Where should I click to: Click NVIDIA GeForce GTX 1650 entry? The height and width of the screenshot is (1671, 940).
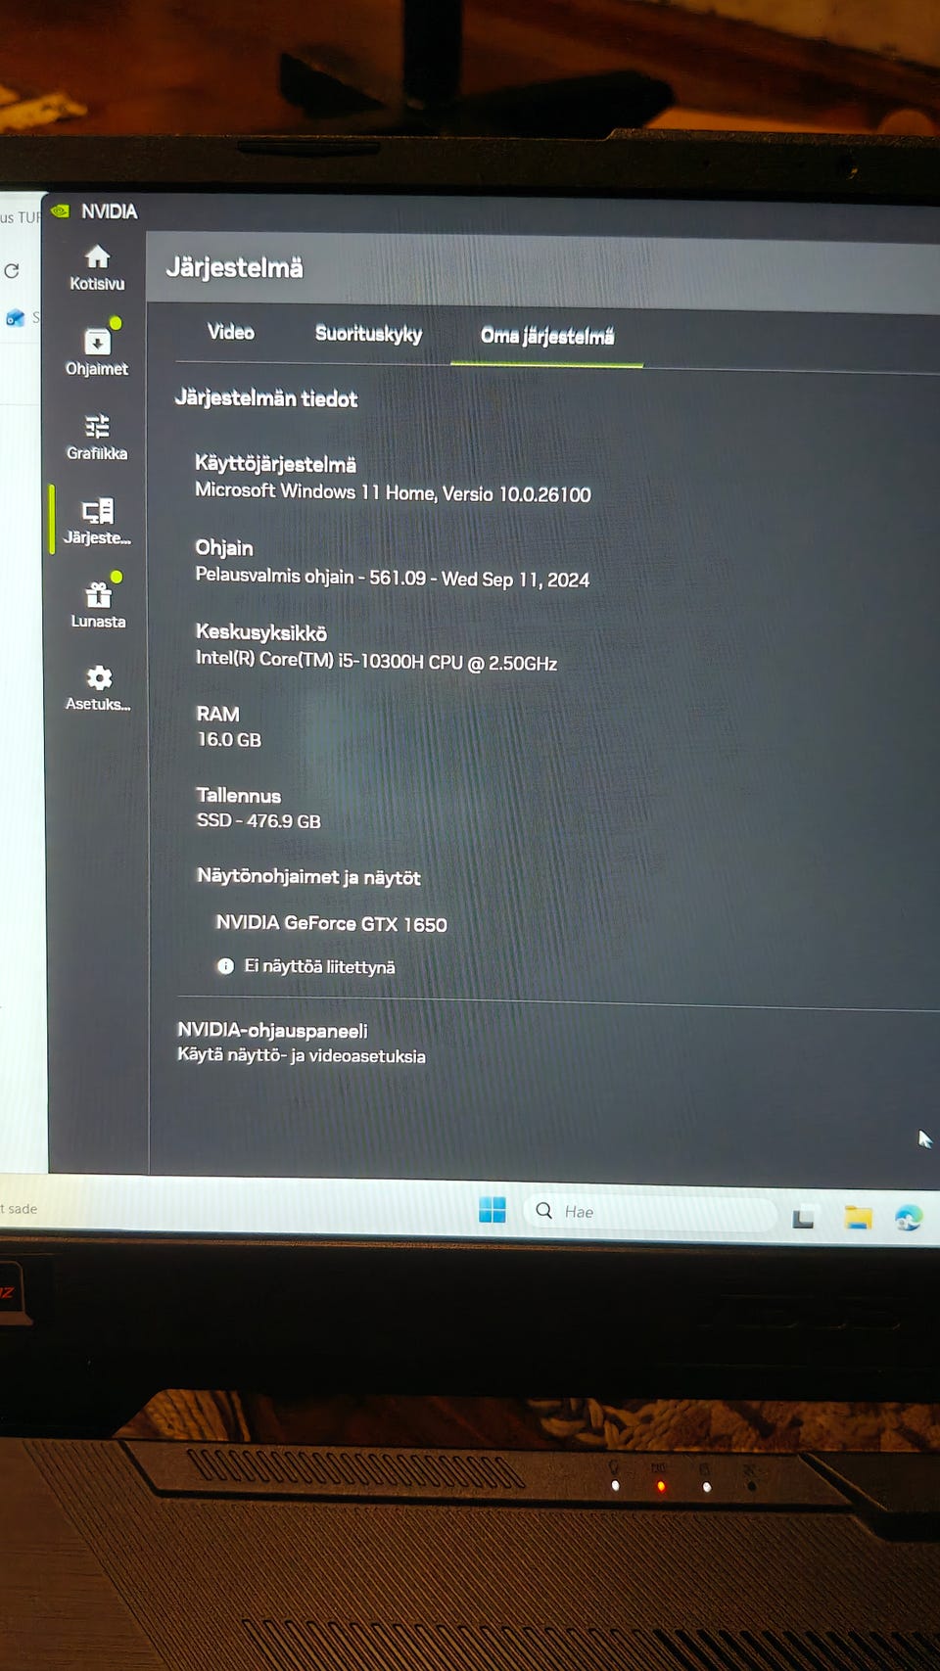pyautogui.click(x=331, y=923)
